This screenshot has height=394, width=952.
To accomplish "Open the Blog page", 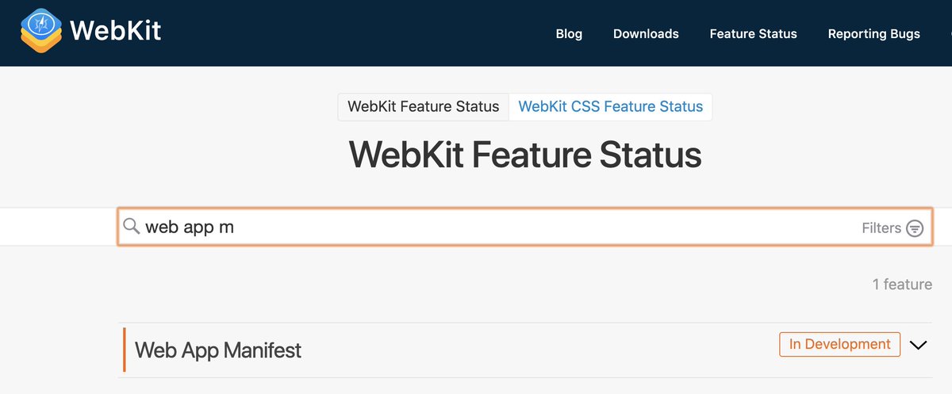I will click(x=569, y=33).
